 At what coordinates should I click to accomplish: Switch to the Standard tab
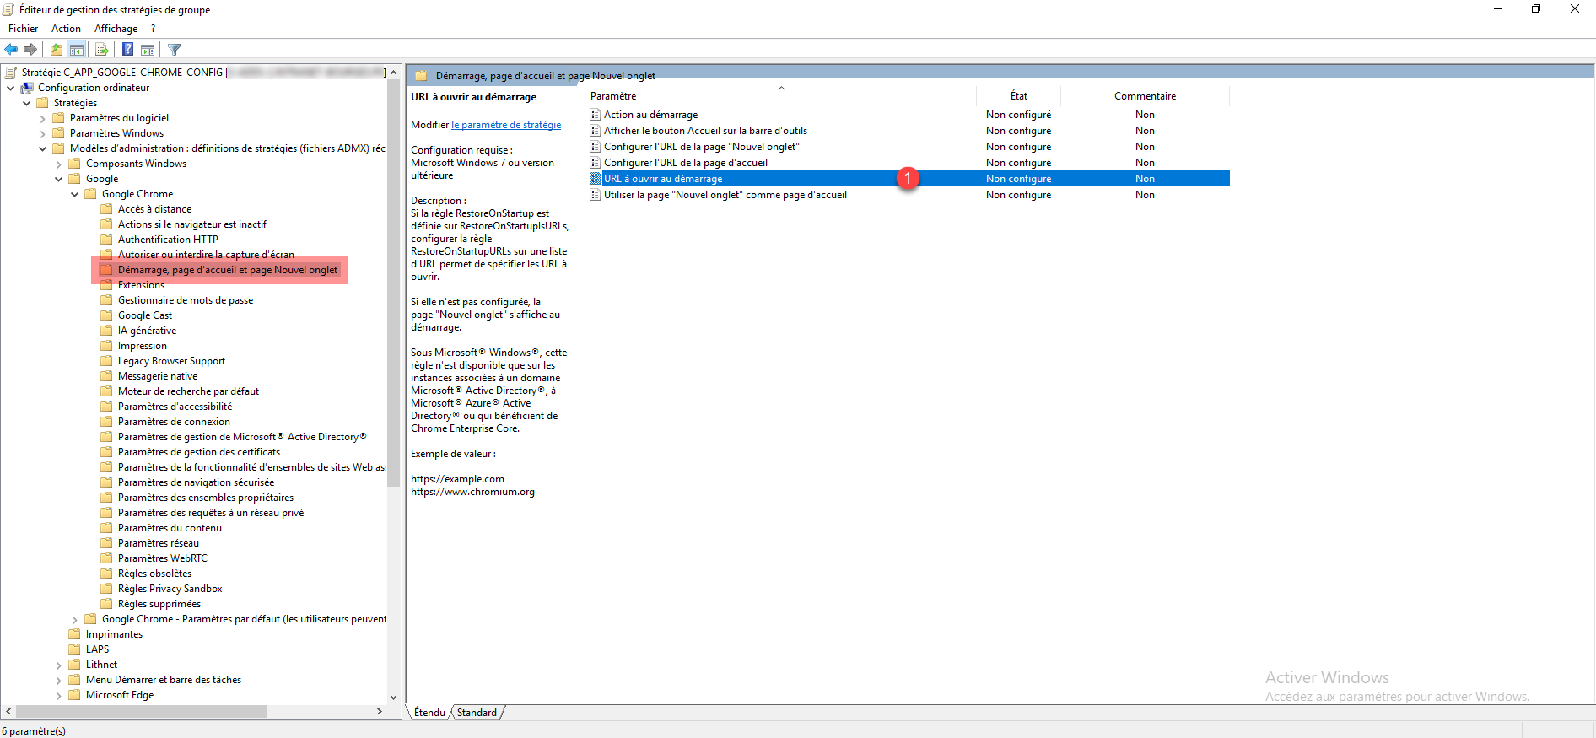click(477, 713)
